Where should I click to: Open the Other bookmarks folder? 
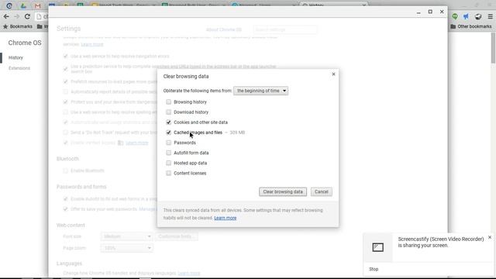point(471,26)
